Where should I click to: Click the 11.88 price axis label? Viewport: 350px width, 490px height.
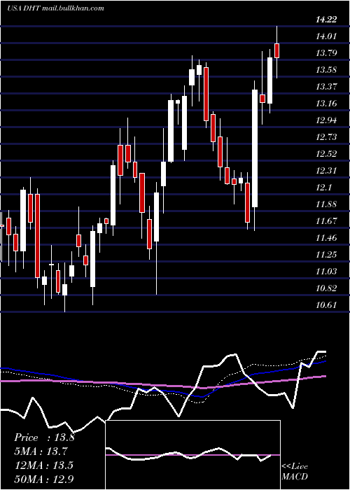[x=326, y=204]
